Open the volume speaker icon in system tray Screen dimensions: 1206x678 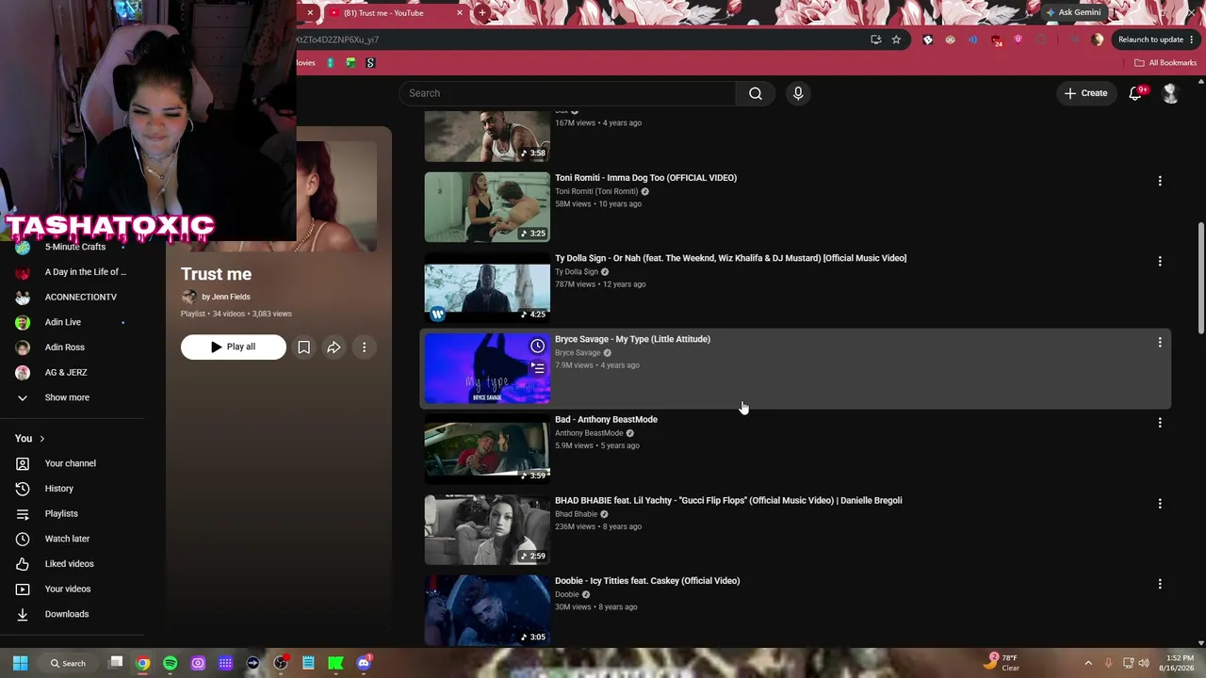(1144, 663)
